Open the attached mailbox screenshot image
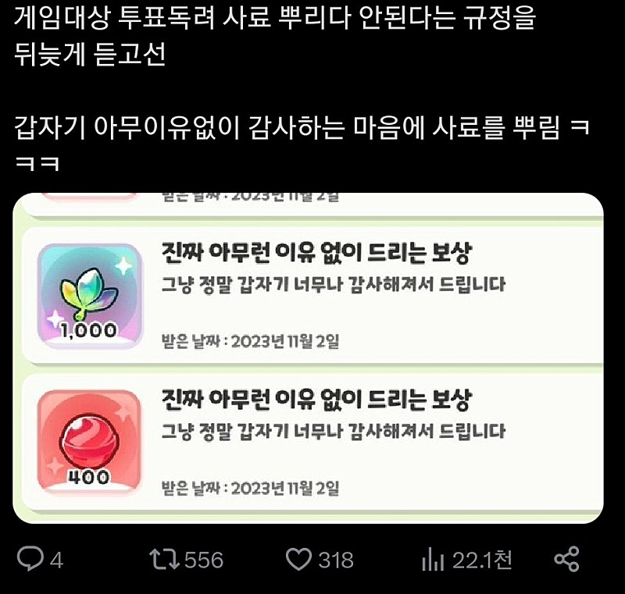The height and width of the screenshot is (594, 625). pyautogui.click(x=308, y=358)
